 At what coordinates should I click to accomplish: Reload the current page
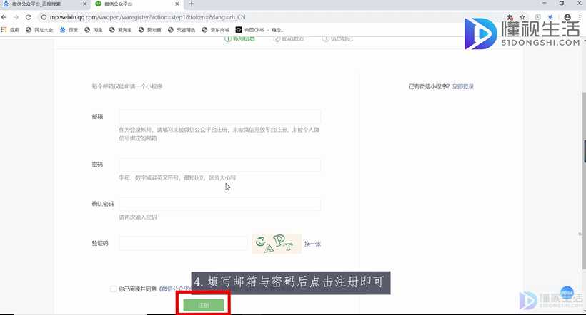coord(30,16)
